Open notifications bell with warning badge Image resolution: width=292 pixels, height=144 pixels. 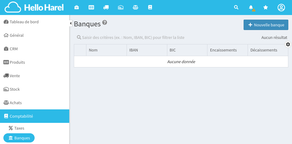coord(251,8)
